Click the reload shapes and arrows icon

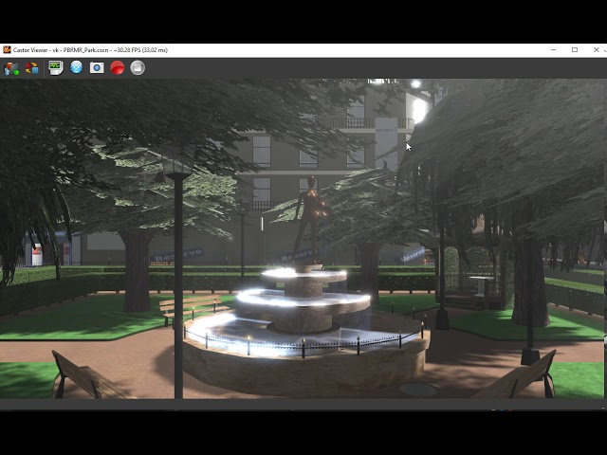[32, 68]
